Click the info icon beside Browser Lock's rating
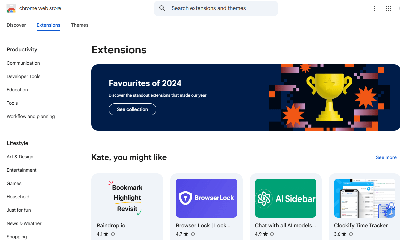The height and width of the screenshot is (240, 400). [x=192, y=234]
